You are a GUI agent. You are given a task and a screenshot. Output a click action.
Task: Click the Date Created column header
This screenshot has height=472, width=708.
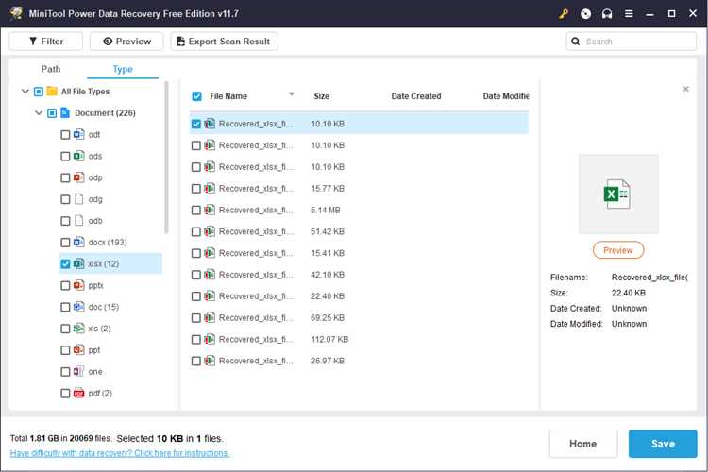point(416,96)
